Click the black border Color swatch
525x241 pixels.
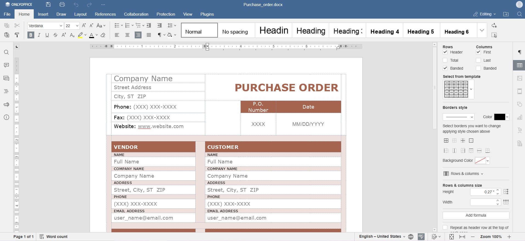(x=500, y=117)
